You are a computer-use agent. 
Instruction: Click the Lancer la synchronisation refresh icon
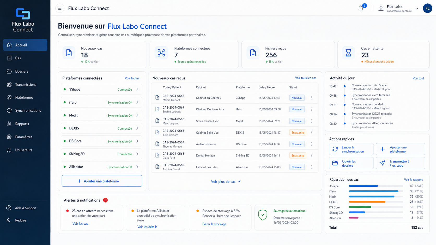point(335,149)
